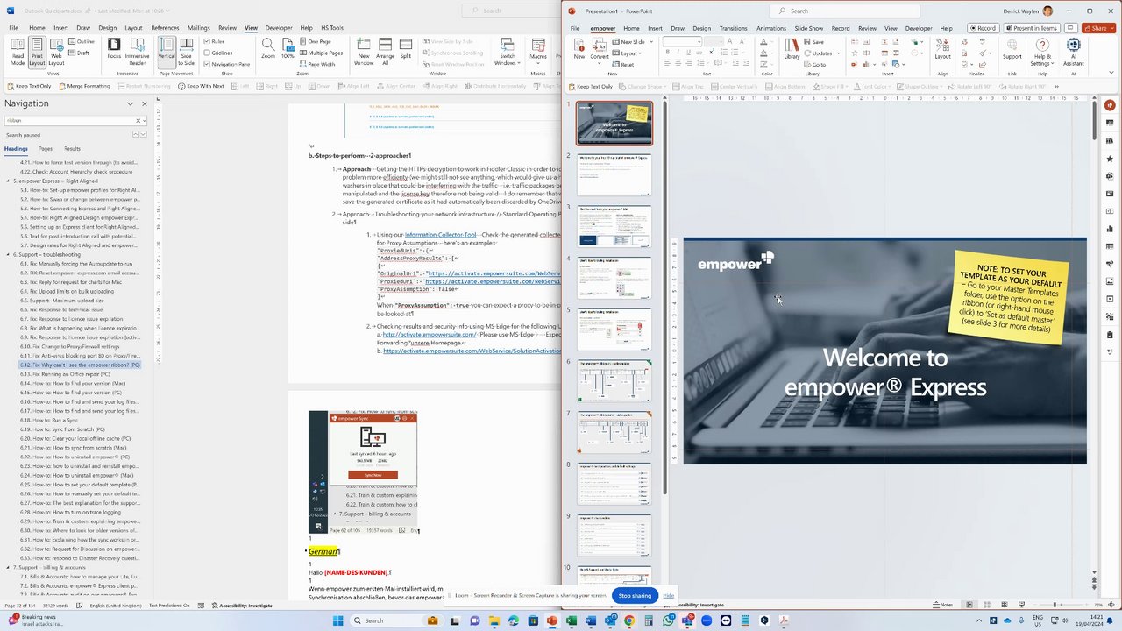Open the Mailings tab in Word
This screenshot has height=631, width=1122.
pos(199,28)
